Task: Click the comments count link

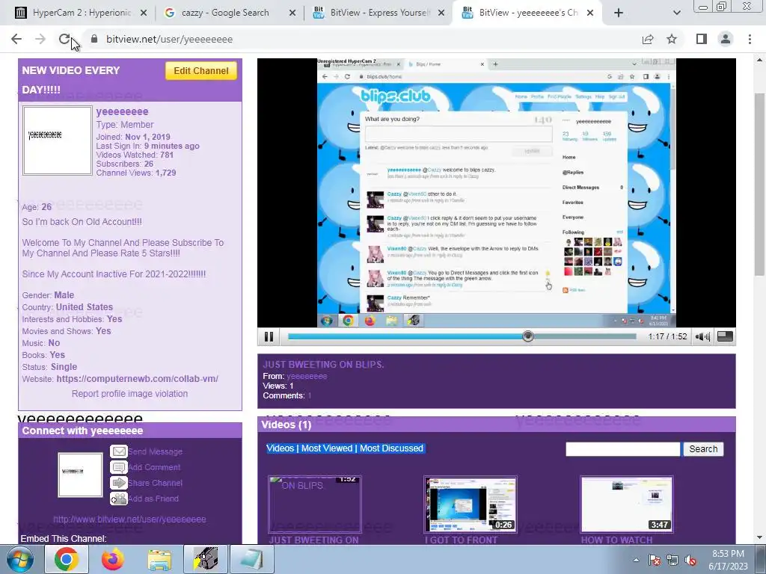Action: (309, 395)
